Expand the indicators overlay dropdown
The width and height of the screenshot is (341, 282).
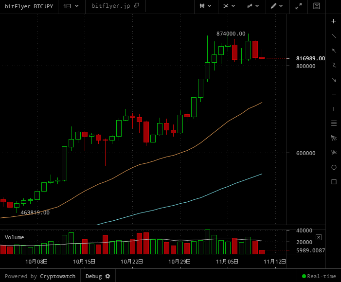(x=229, y=6)
